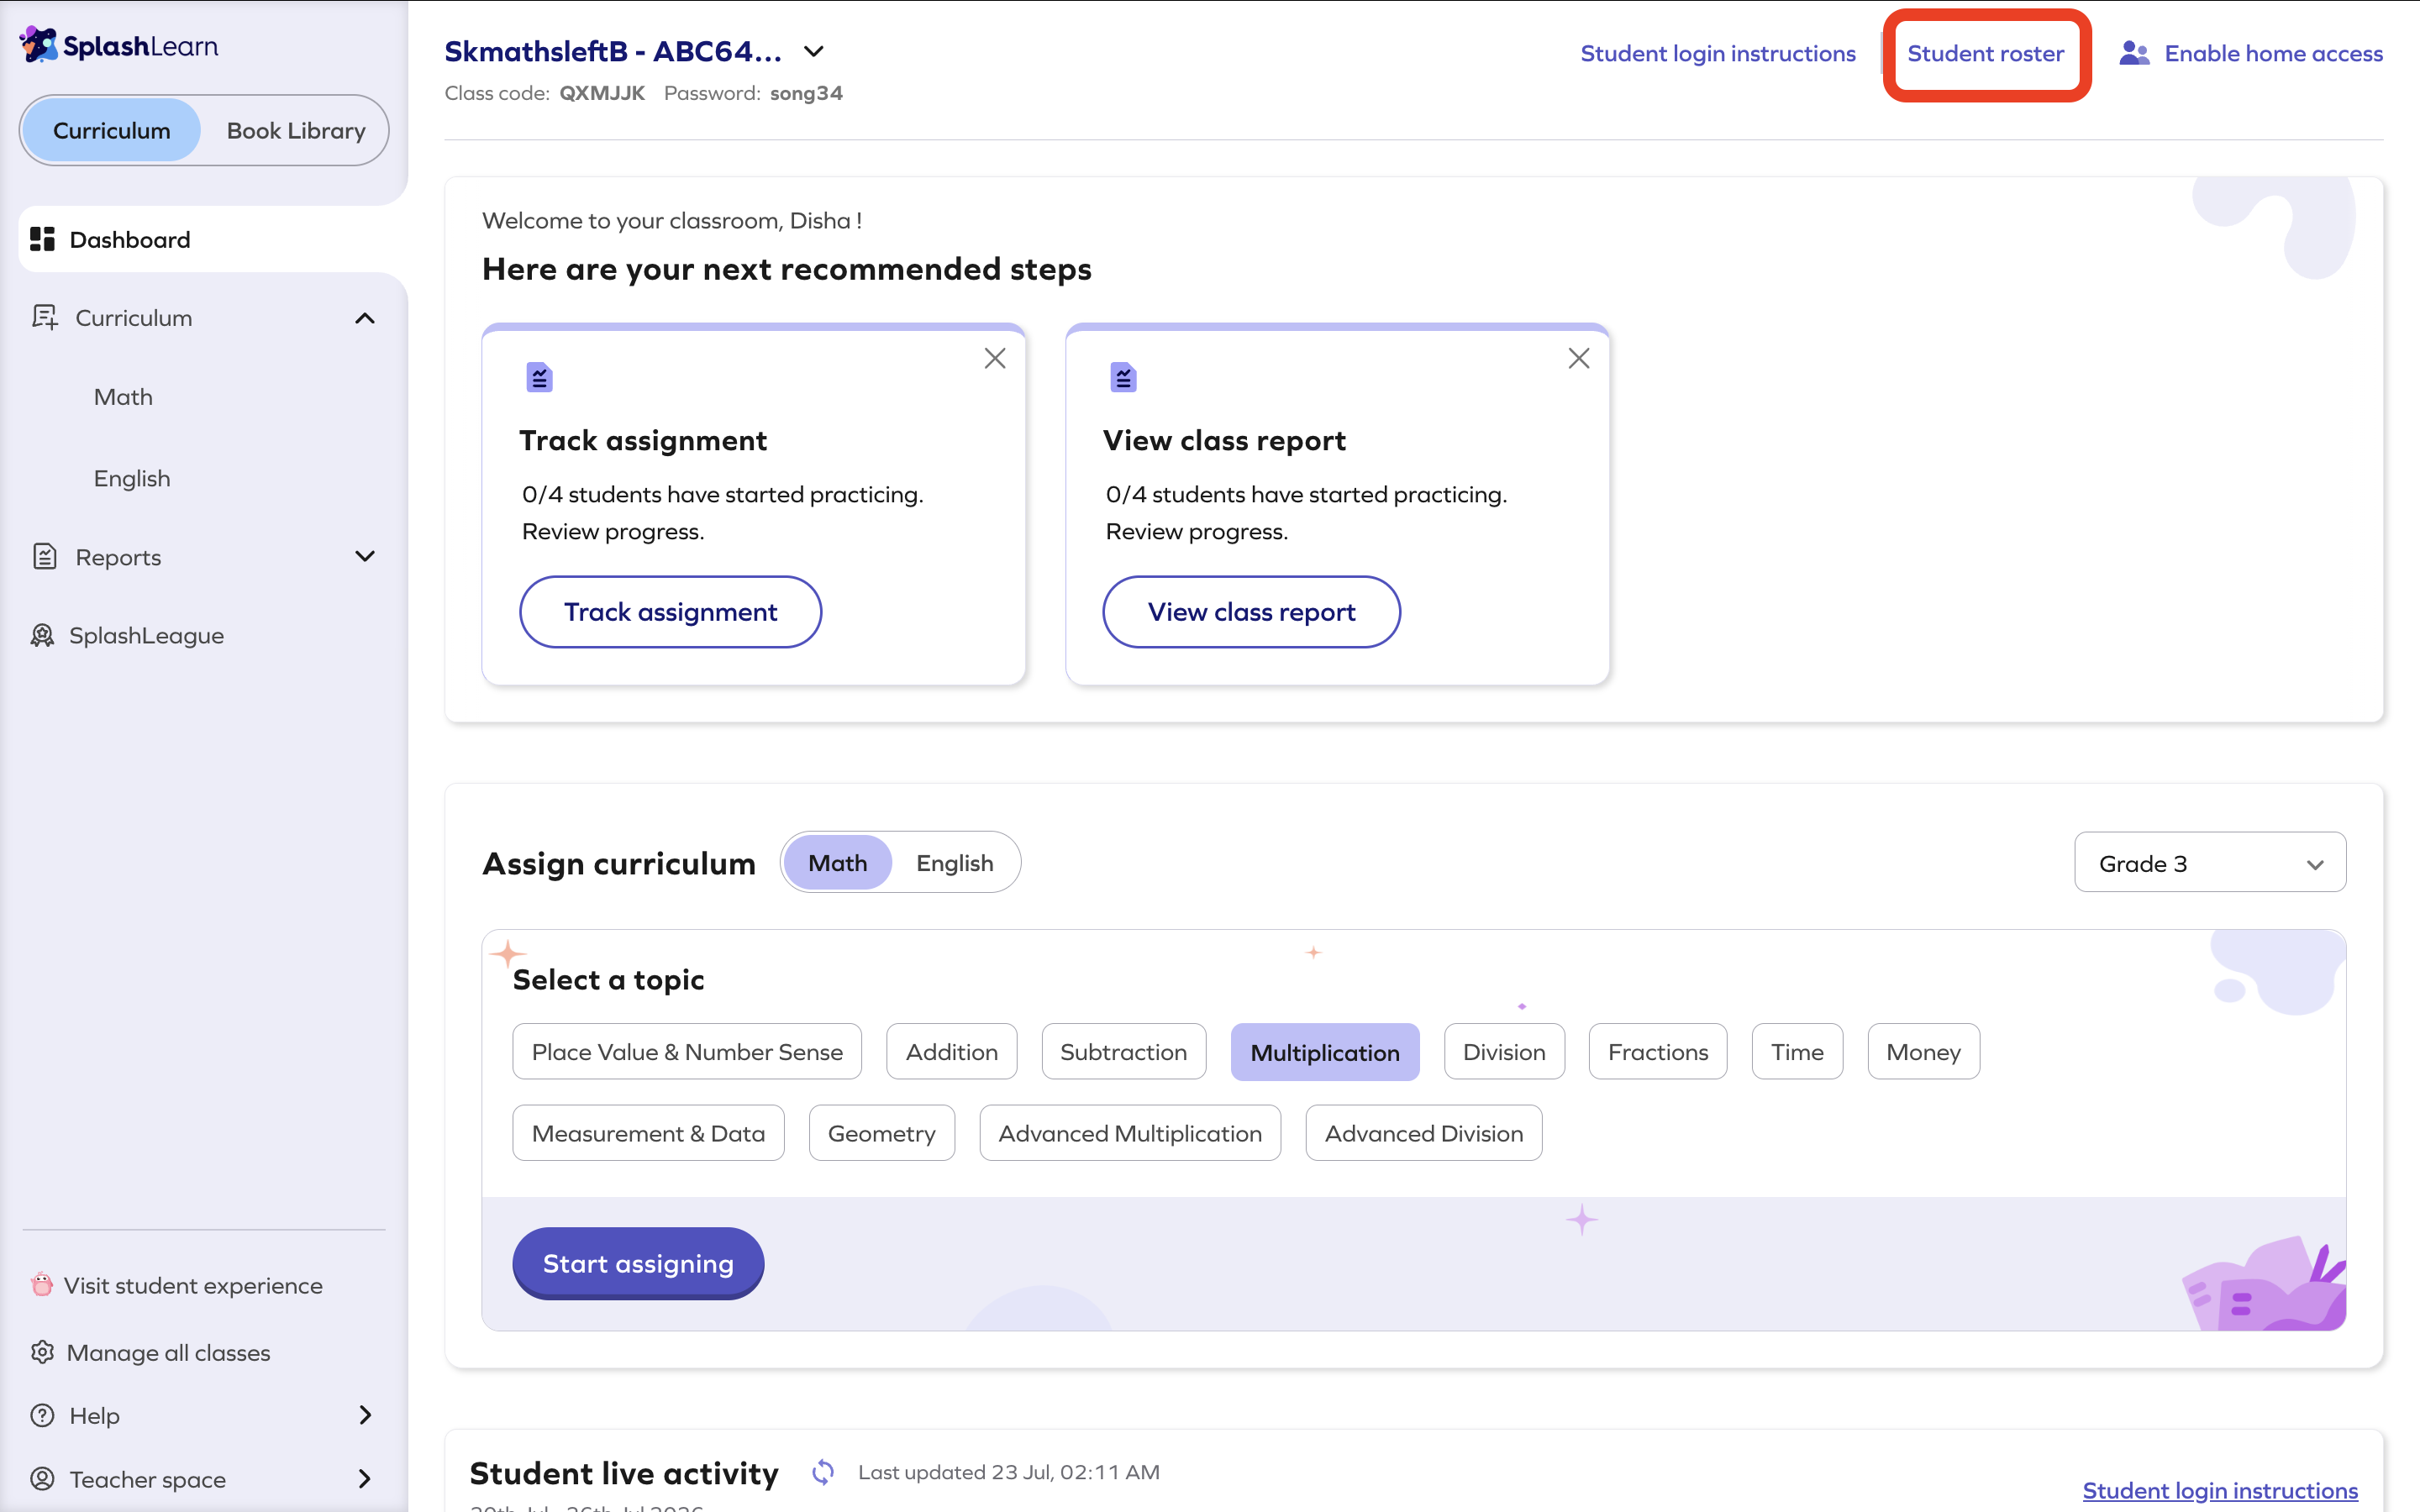Select English in Assign curriculum toggle
This screenshot has height=1512, width=2420.
coord(955,863)
